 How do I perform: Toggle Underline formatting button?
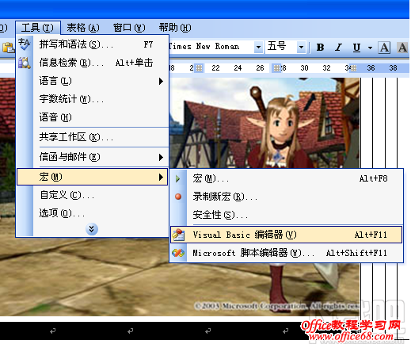(356, 48)
